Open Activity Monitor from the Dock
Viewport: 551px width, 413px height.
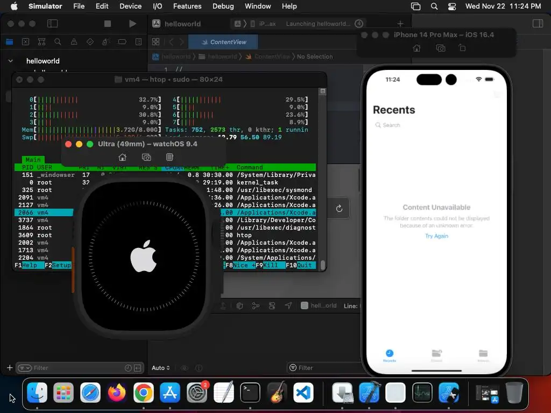pyautogui.click(x=422, y=393)
